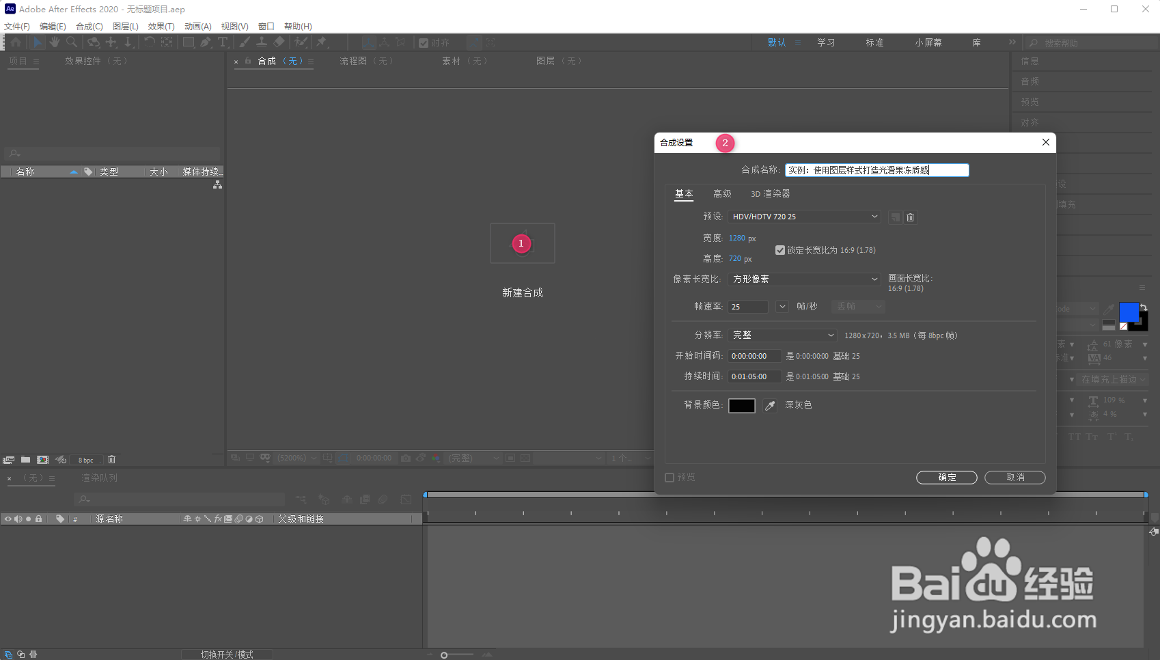Open the 预设 dropdown in composition settings
The height and width of the screenshot is (660, 1160).
click(803, 217)
